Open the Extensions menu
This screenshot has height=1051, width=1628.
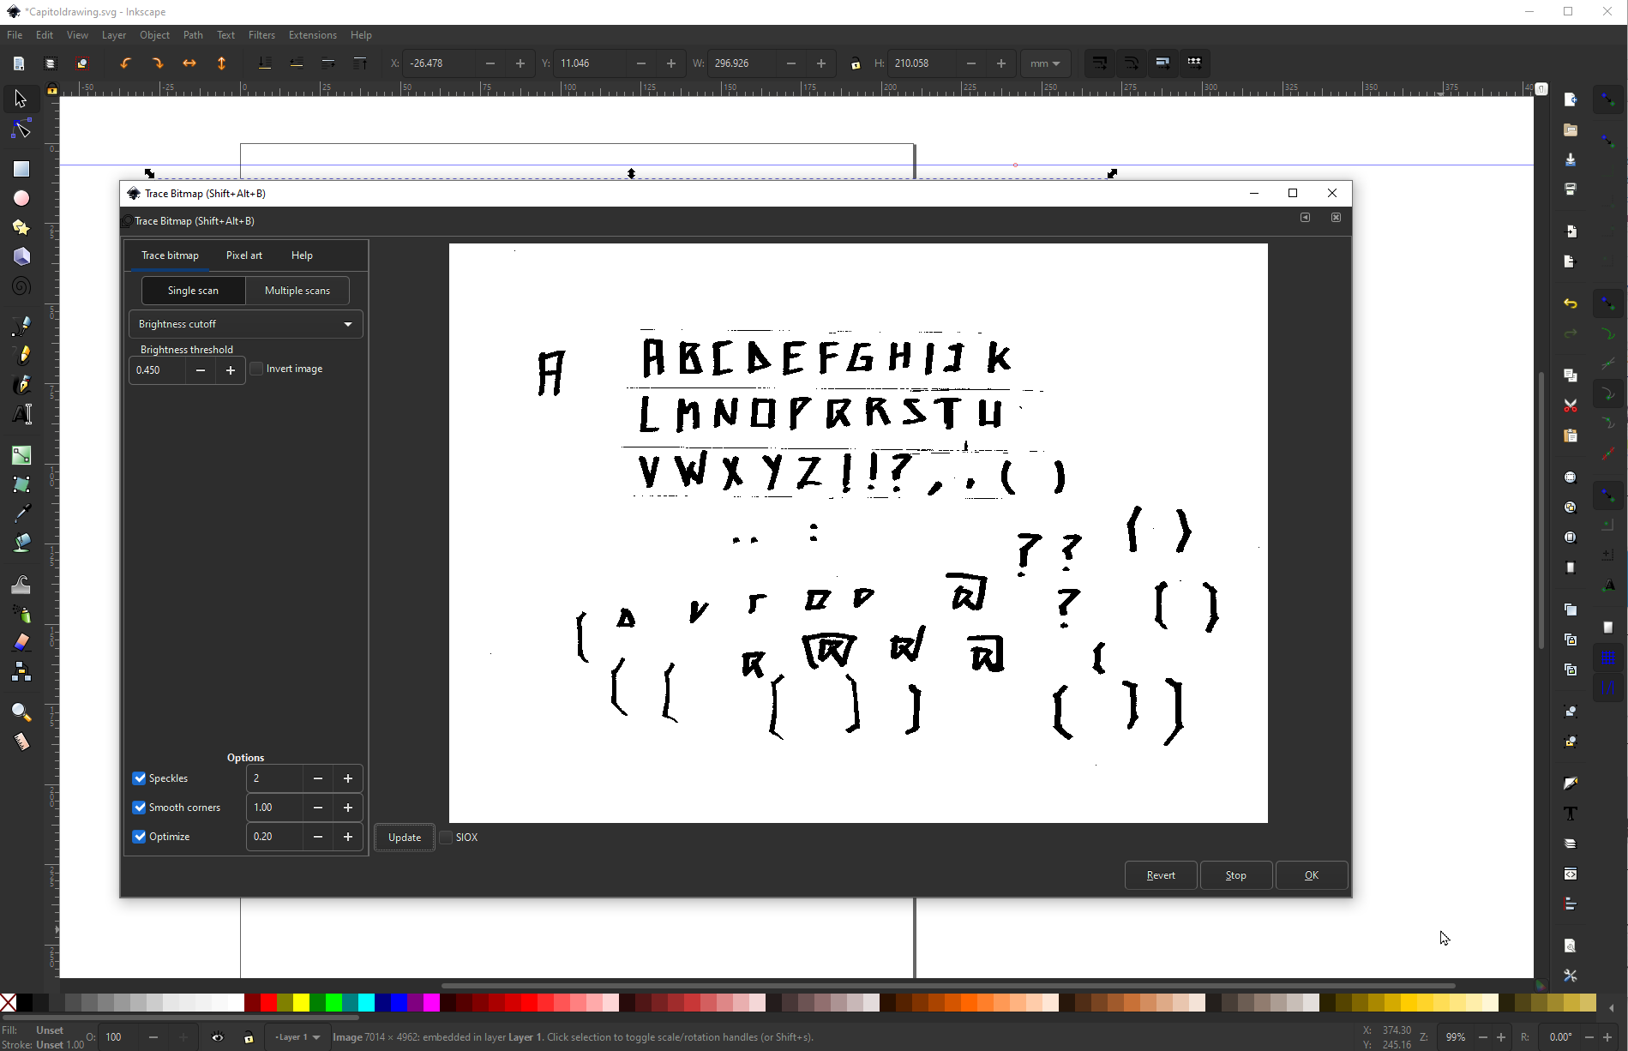[x=312, y=35]
